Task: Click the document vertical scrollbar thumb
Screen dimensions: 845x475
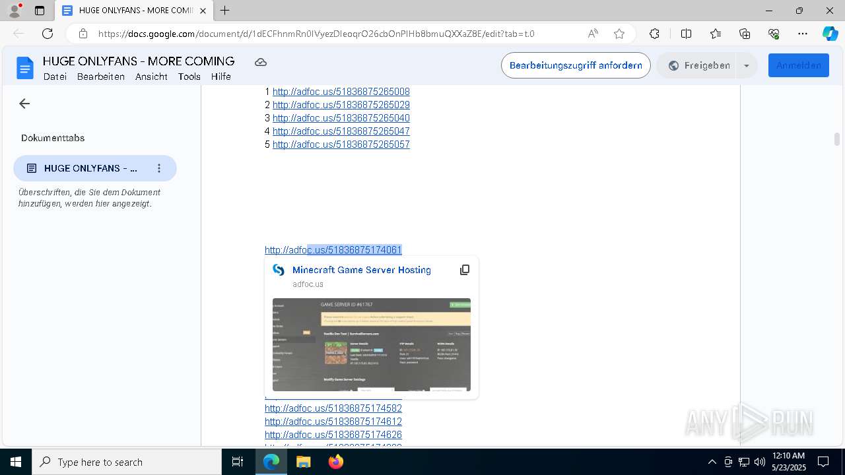Action: (x=837, y=139)
